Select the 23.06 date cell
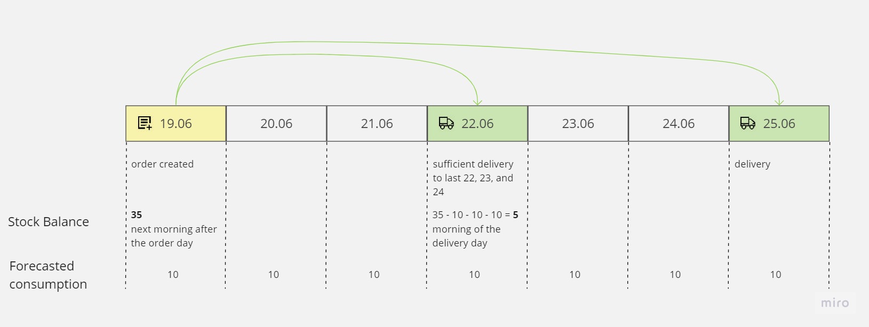Image resolution: width=869 pixels, height=327 pixels. [578, 124]
